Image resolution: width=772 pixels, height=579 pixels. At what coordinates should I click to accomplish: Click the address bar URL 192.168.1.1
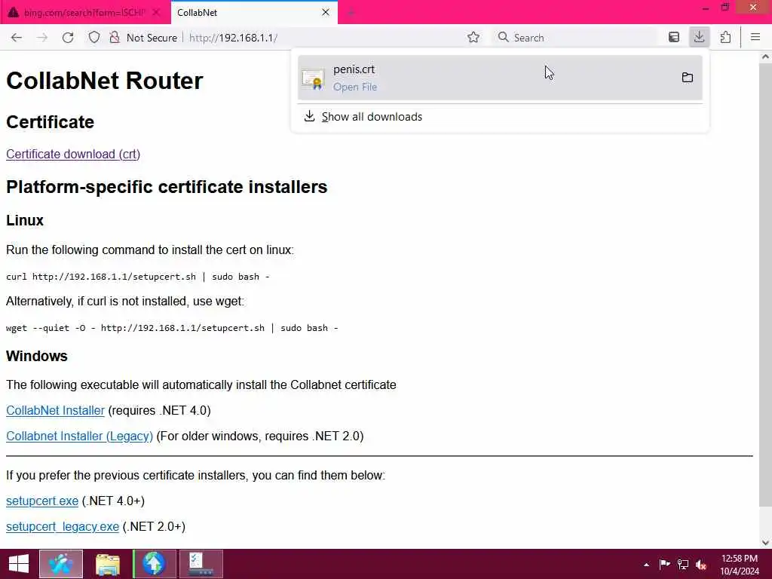coord(234,38)
